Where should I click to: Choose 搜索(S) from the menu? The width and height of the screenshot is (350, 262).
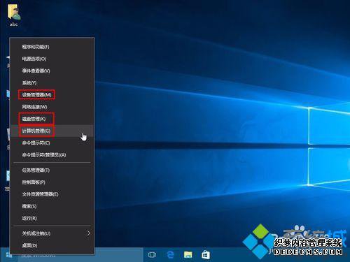click(x=52, y=206)
